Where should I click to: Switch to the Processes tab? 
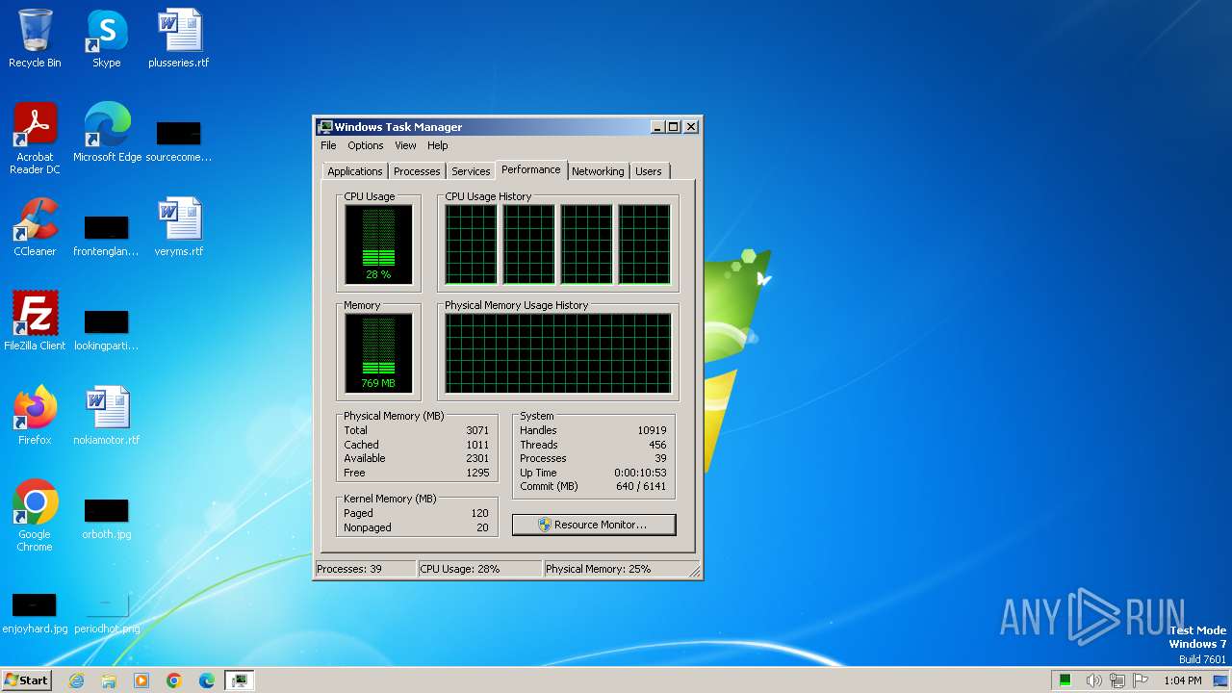click(417, 171)
